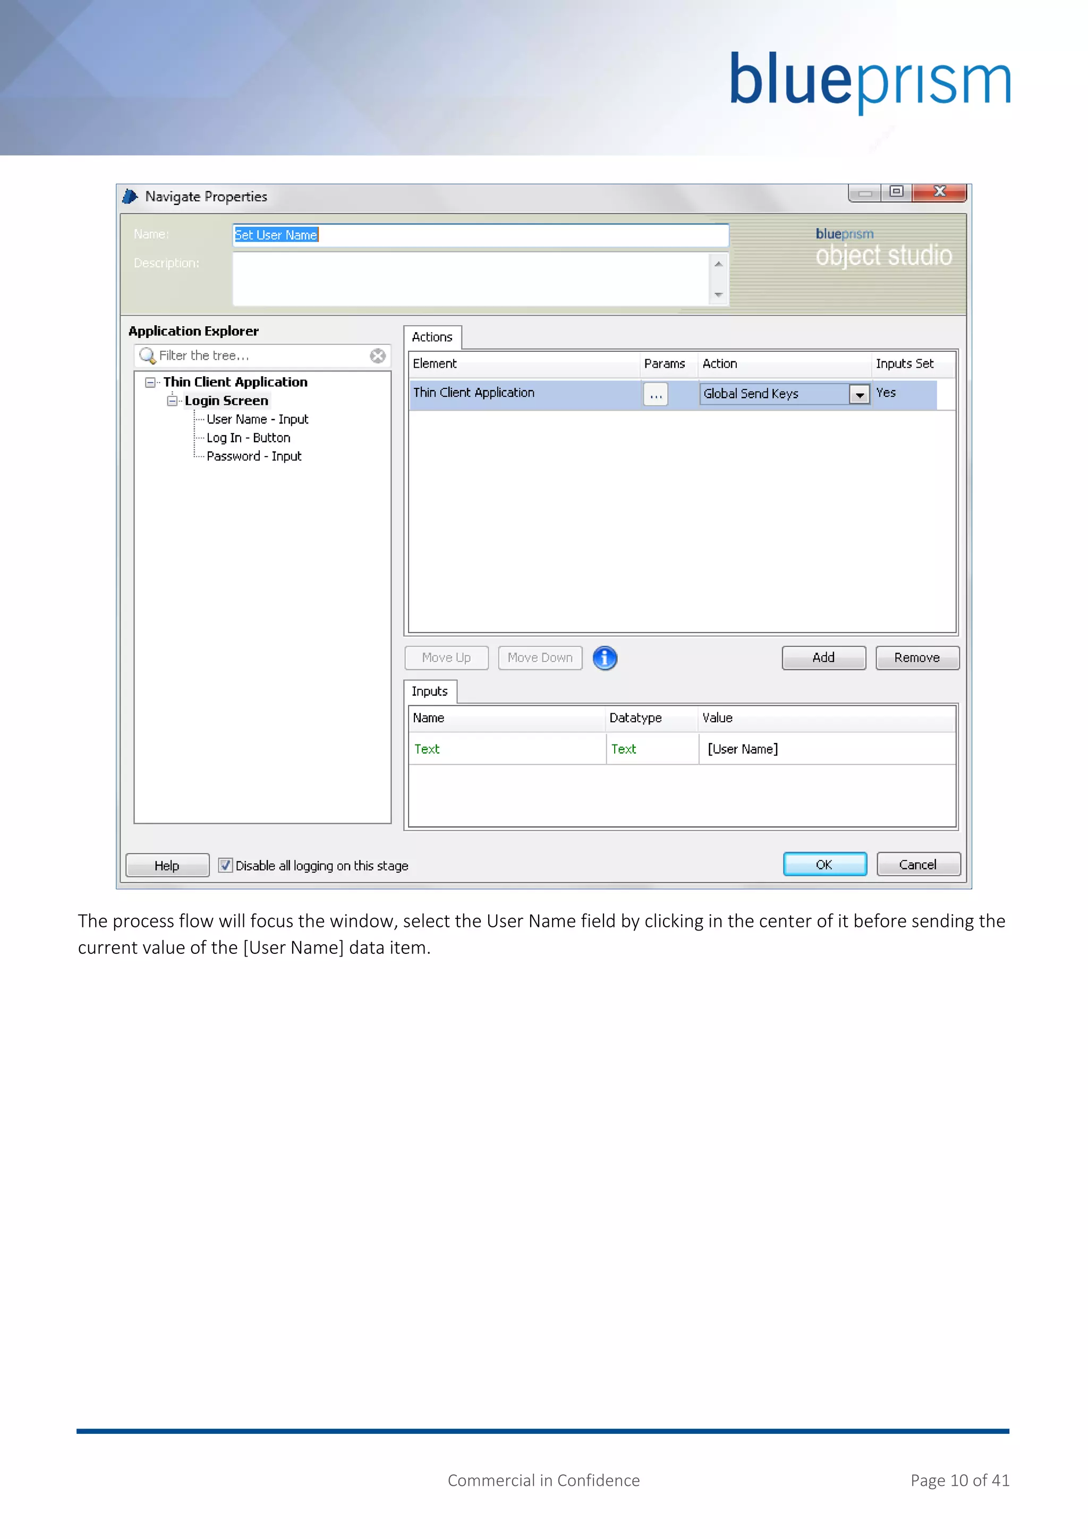Toggle Disable all logging on this stage
The image size is (1088, 1539).
[226, 865]
